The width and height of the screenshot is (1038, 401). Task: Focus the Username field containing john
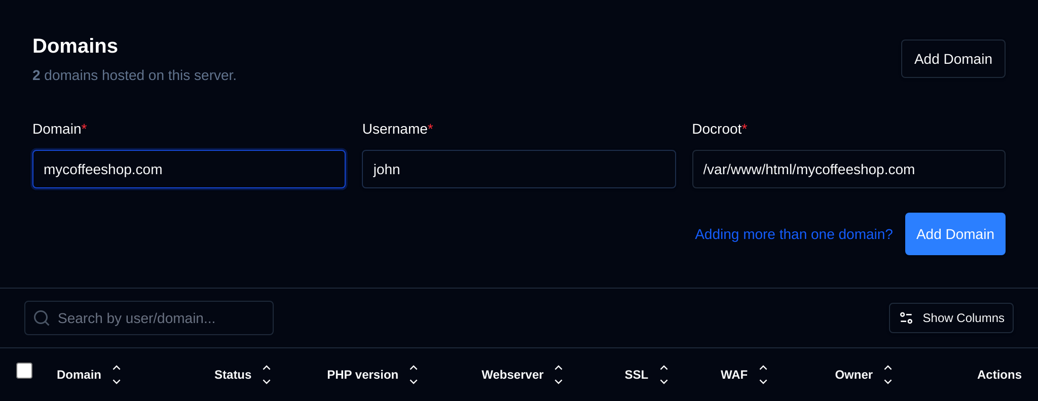[x=518, y=169]
